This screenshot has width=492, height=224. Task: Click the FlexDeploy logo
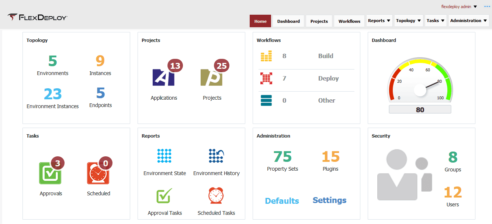coord(37,17)
